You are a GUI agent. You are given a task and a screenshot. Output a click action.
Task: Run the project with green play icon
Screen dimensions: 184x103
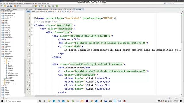(x=45, y=6)
